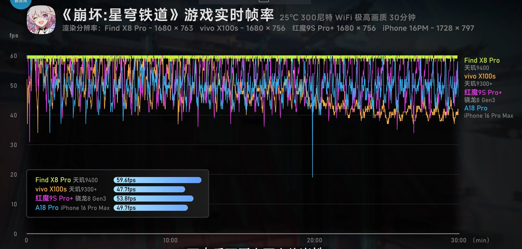Click the fps axis unit label
The width and height of the screenshot is (522, 249).
pyautogui.click(x=14, y=35)
